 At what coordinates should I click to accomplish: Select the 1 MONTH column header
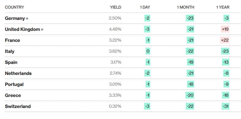[186, 7]
